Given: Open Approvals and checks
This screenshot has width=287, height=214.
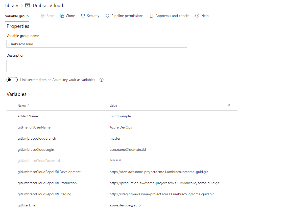Looking at the screenshot, I should 170,16.
